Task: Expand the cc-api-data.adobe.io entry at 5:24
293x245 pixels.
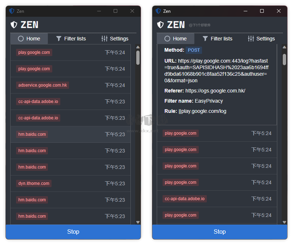Action: coord(217,199)
